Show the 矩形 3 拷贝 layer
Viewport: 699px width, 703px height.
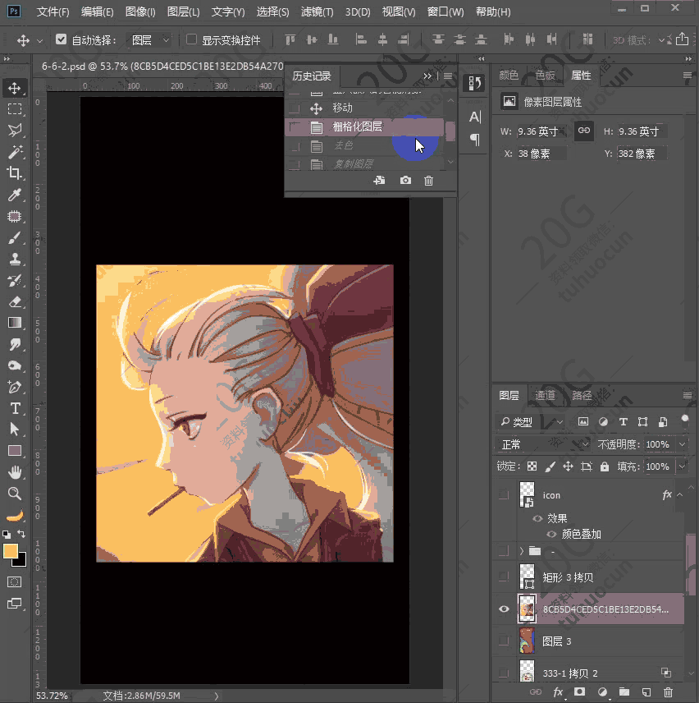tap(505, 577)
